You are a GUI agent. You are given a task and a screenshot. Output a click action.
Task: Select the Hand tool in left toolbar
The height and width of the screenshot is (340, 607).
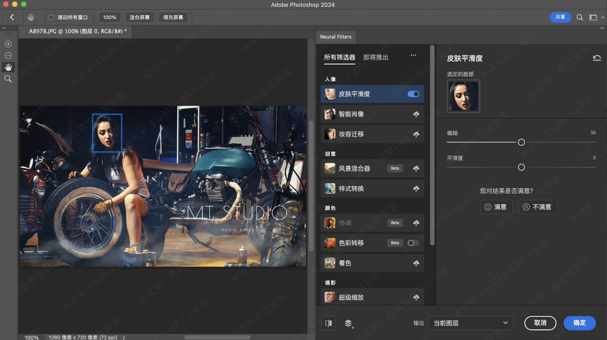point(8,67)
